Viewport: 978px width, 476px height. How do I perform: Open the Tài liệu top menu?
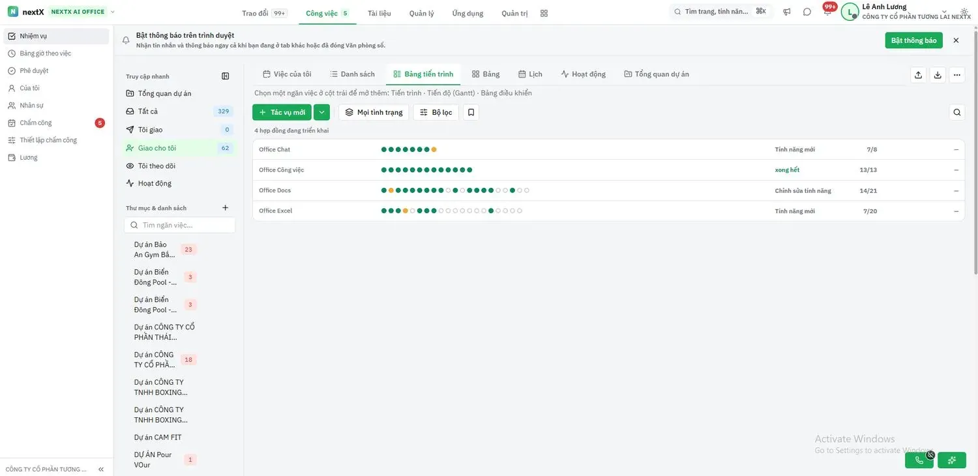379,13
